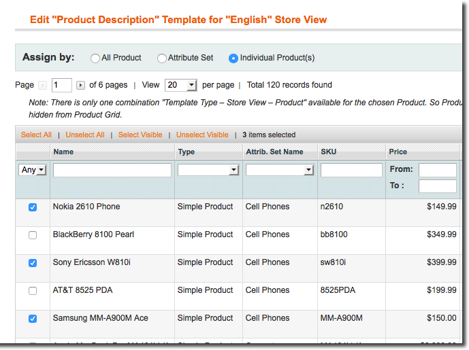
Task: Click the Name filter text field
Action: 112,170
